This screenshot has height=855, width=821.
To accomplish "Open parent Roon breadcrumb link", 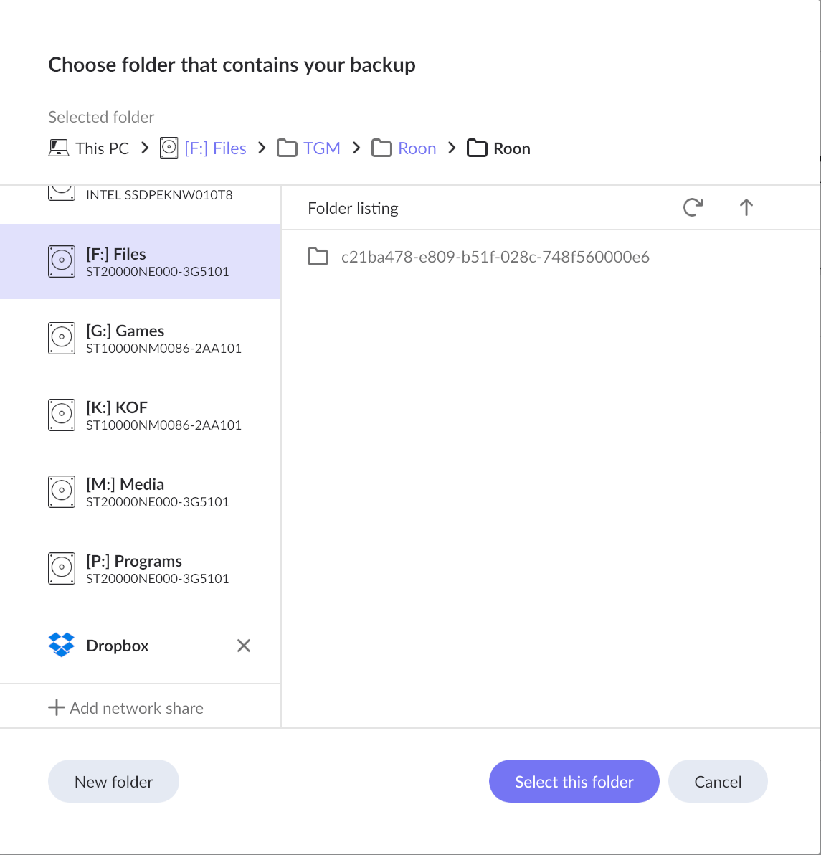I will pos(417,148).
